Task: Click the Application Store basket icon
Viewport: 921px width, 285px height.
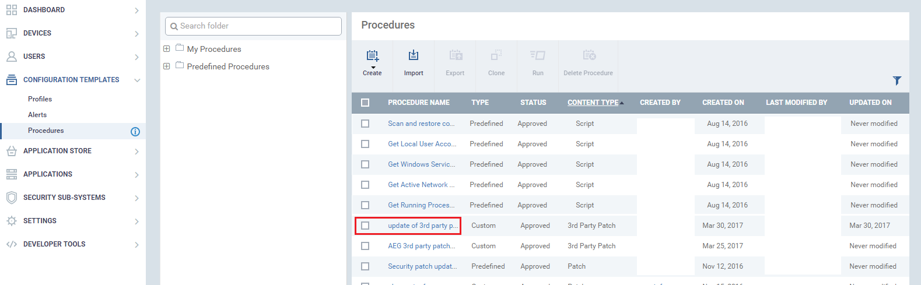Action: coord(11,151)
